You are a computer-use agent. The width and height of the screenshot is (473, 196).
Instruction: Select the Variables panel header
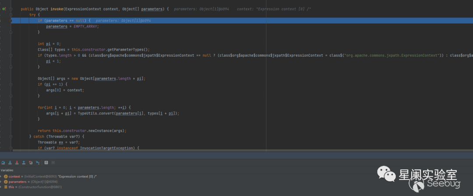point(7,170)
